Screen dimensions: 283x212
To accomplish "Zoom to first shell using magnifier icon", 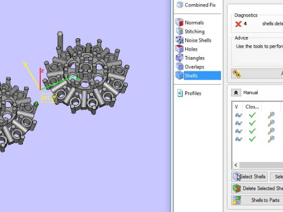I will pos(271,115).
